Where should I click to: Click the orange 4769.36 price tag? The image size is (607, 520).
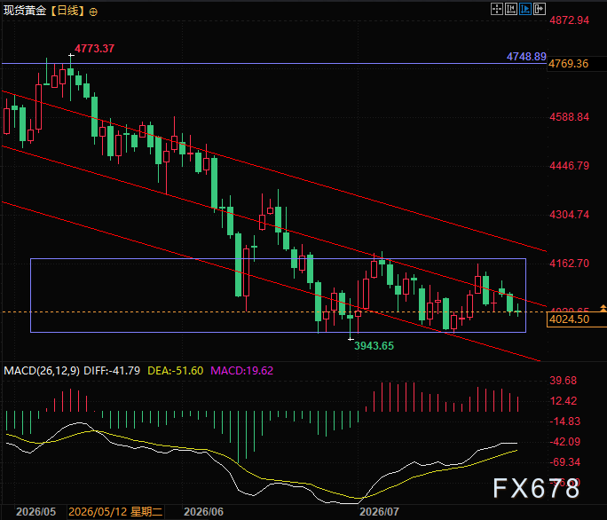[568, 64]
